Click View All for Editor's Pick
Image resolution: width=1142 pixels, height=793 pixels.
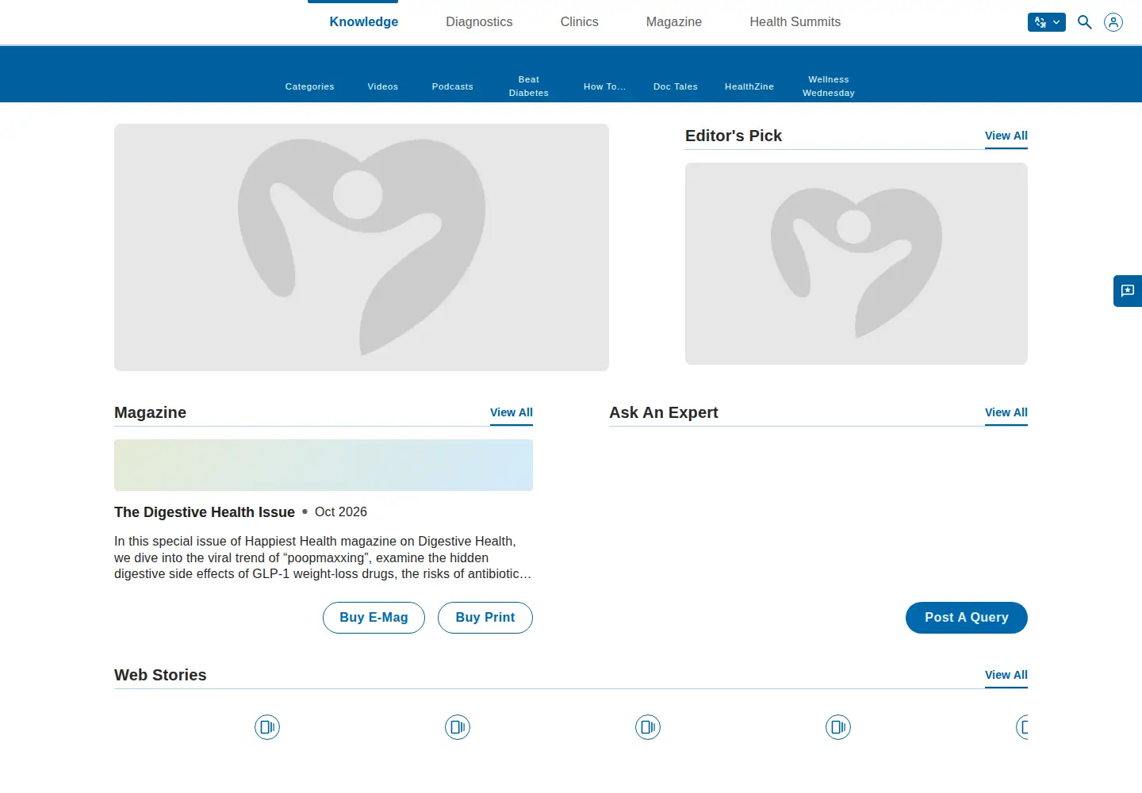click(x=1006, y=136)
